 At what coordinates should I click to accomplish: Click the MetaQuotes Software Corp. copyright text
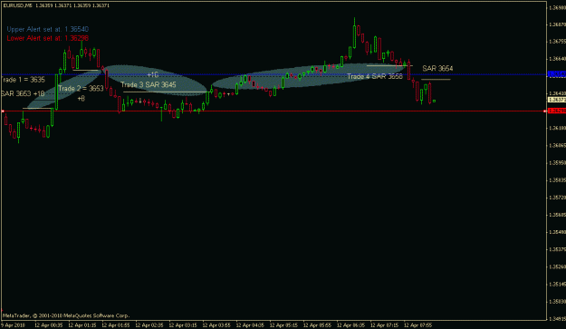pos(66,315)
